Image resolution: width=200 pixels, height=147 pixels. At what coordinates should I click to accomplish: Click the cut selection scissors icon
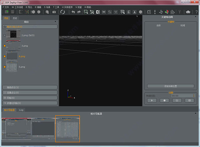click(x=135, y=12)
